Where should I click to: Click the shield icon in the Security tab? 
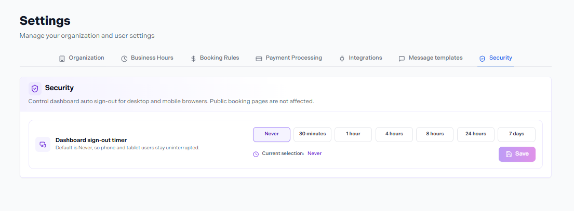(x=482, y=59)
